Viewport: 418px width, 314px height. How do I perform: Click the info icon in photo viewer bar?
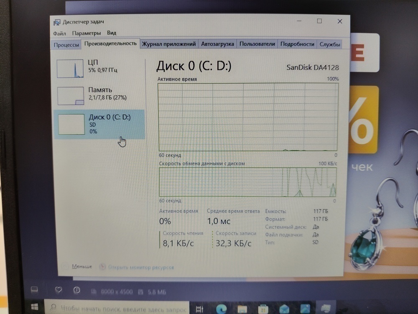click(76, 290)
